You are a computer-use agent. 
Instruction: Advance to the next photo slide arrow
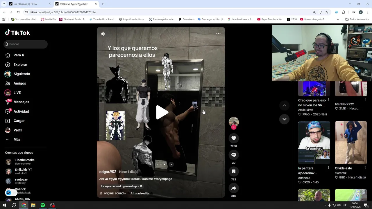tap(171, 164)
